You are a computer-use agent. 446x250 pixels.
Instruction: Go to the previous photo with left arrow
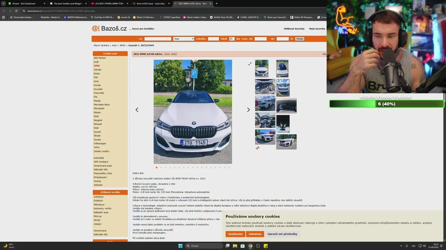pos(137,110)
